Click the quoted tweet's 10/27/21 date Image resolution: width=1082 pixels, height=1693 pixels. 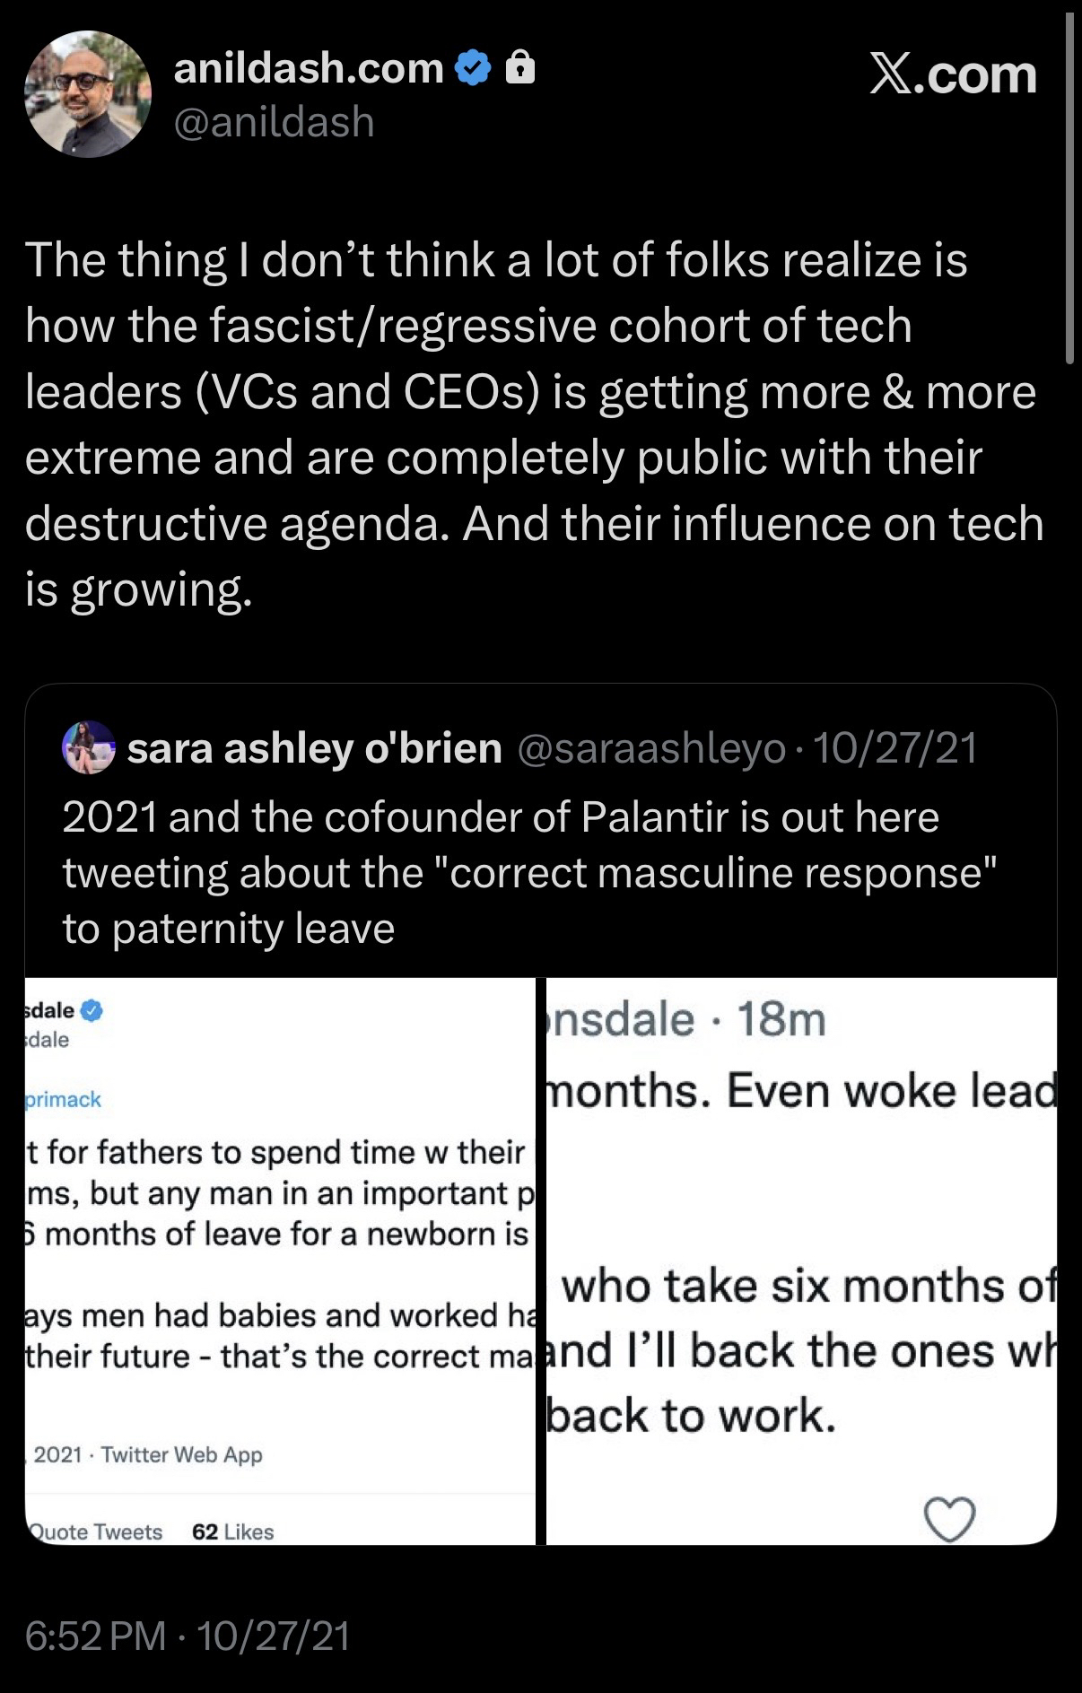[894, 748]
